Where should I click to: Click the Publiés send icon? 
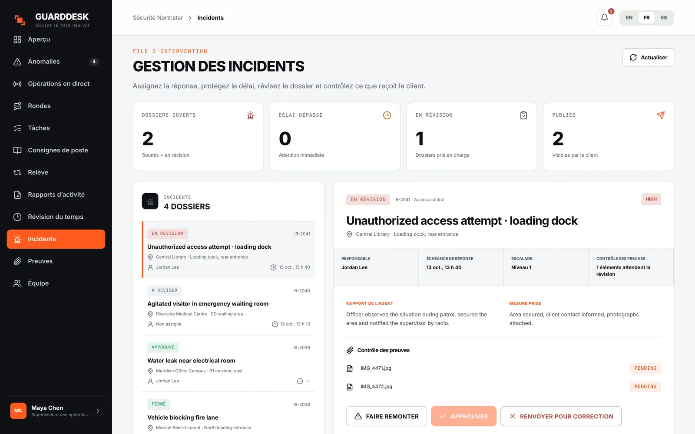tap(661, 115)
